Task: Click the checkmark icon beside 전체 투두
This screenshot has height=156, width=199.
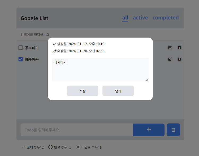Action: [x=23, y=147]
